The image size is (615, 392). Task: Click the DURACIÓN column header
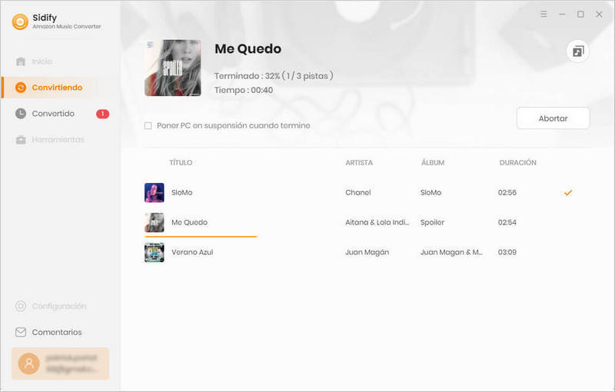click(x=517, y=163)
